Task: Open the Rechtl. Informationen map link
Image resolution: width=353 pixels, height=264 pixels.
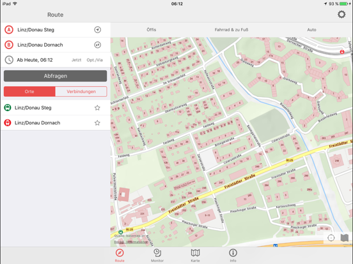Action: (131, 242)
